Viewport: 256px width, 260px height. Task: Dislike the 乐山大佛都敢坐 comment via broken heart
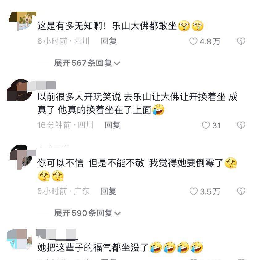pos(241,41)
